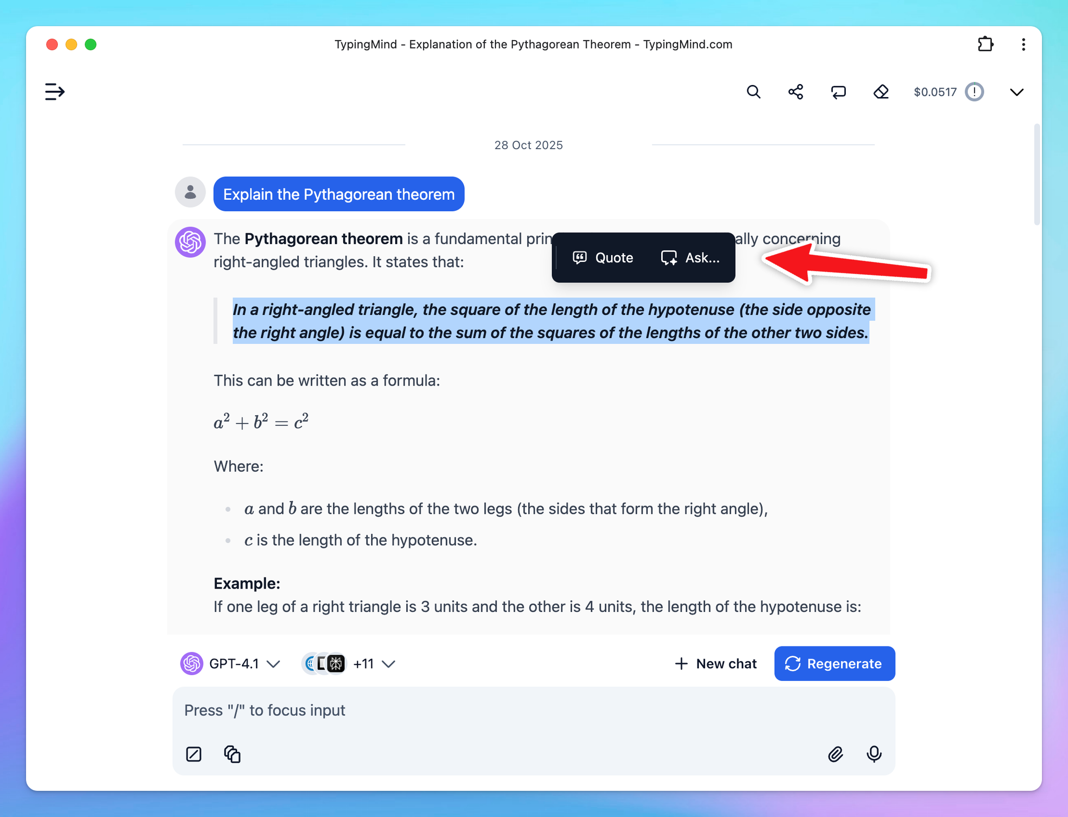Click the vertical chat scrollbar
This screenshot has width=1068, height=817.
point(1037,174)
